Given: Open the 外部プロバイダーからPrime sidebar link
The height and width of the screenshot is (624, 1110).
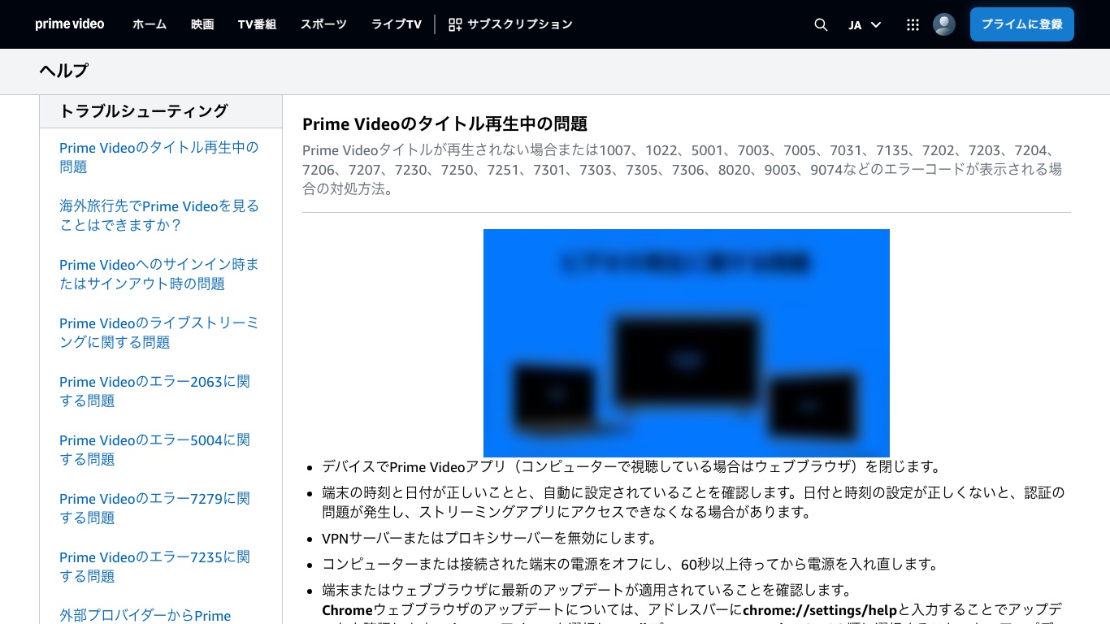Looking at the screenshot, I should pos(145,615).
